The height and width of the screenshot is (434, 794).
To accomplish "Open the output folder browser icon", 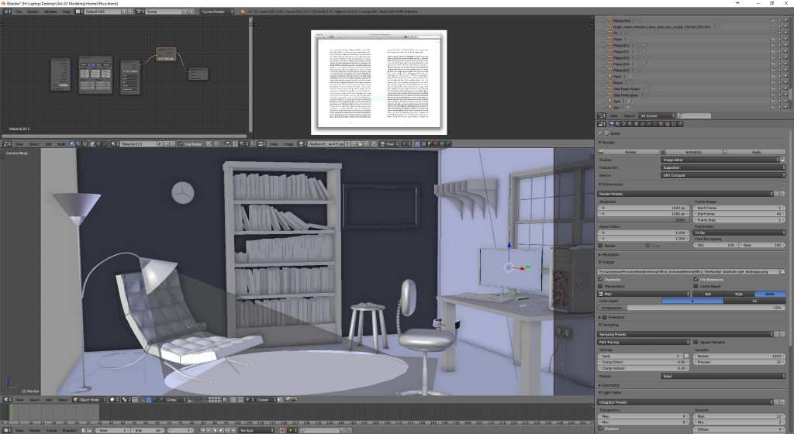I will tap(783, 271).
